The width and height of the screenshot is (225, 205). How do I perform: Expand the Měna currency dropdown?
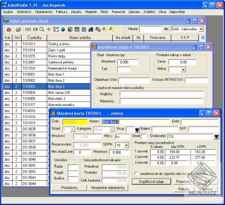click(183, 70)
